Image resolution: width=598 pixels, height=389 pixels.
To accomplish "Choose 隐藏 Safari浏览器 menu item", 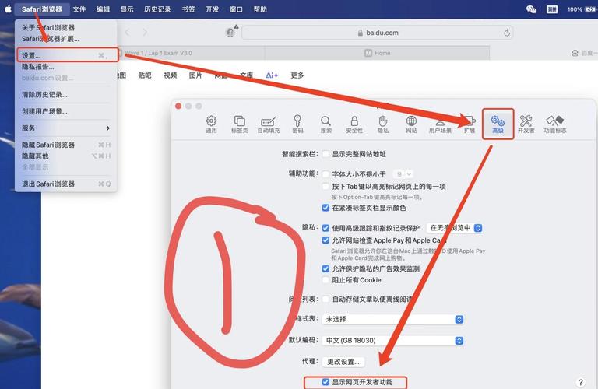I will 66,145.
